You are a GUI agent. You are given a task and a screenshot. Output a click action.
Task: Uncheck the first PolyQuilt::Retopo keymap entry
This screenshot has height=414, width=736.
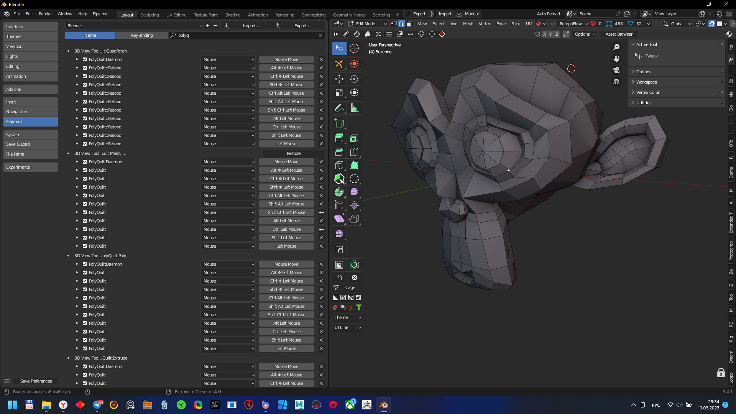point(84,68)
